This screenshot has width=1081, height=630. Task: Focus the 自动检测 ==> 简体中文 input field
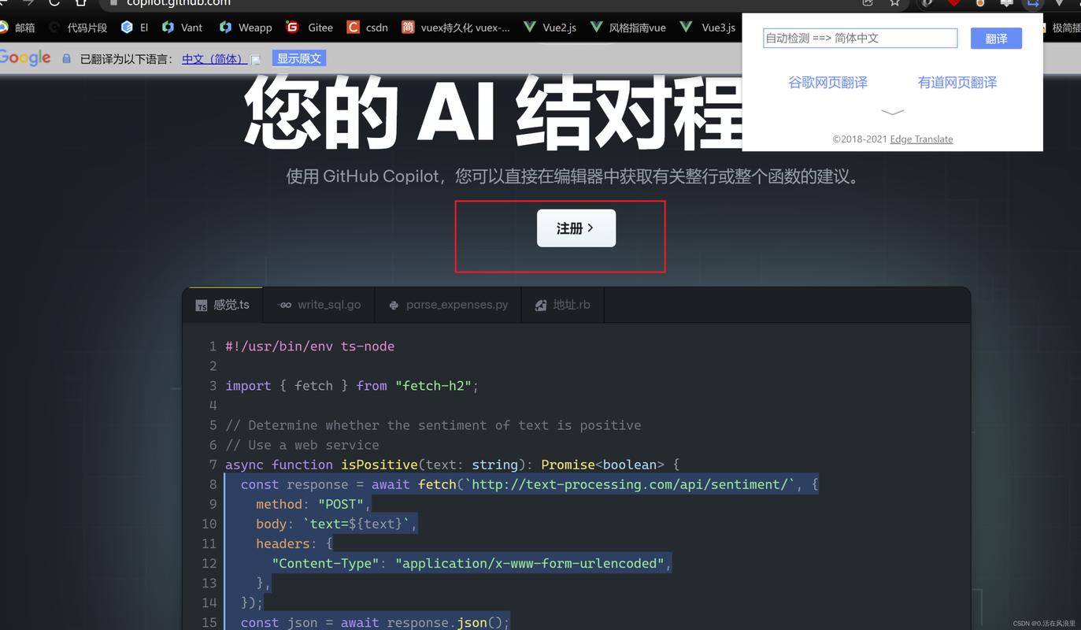pyautogui.click(x=860, y=38)
